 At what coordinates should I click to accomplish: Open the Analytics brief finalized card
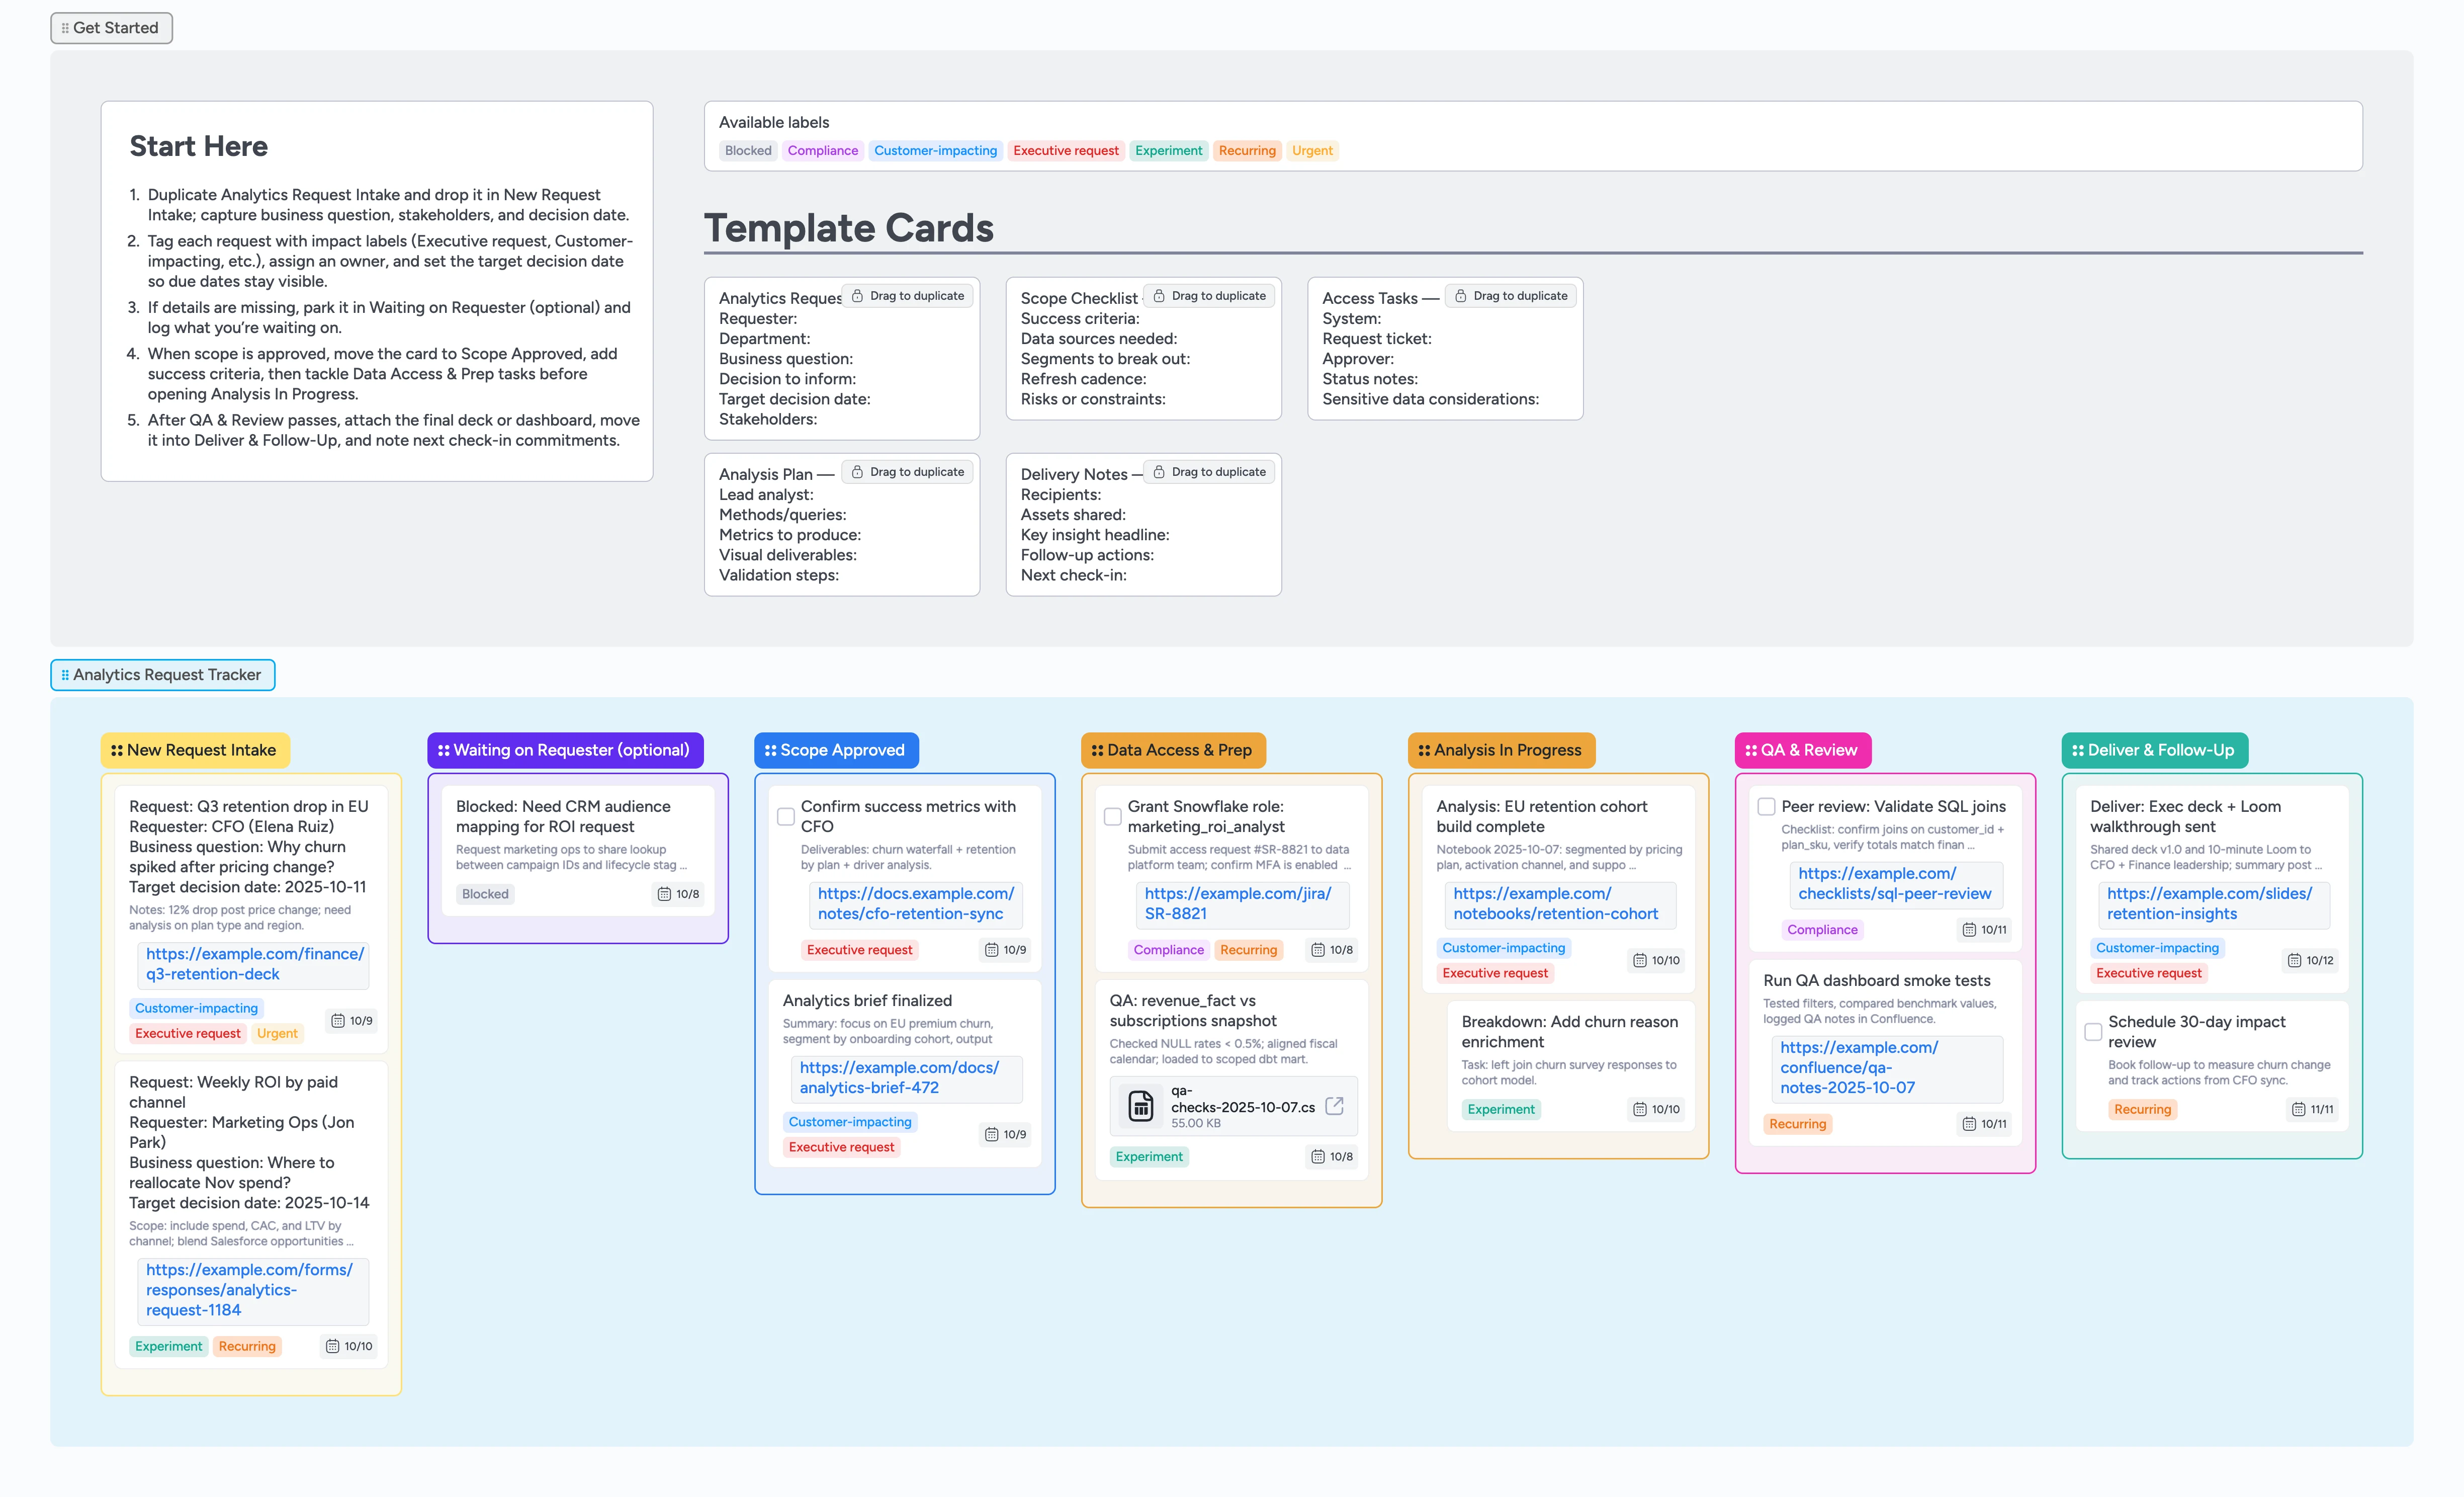867,1000
